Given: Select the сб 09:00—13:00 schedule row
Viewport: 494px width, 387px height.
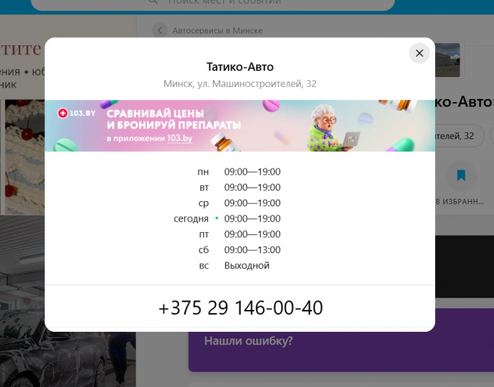Looking at the screenshot, I should click(239, 250).
